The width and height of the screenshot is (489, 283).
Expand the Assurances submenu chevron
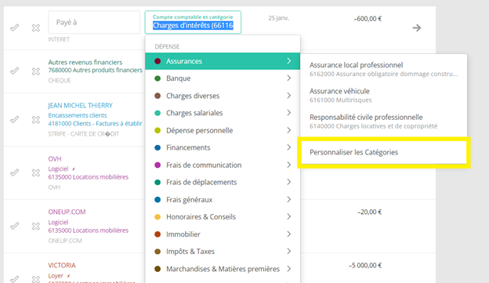pyautogui.click(x=289, y=61)
